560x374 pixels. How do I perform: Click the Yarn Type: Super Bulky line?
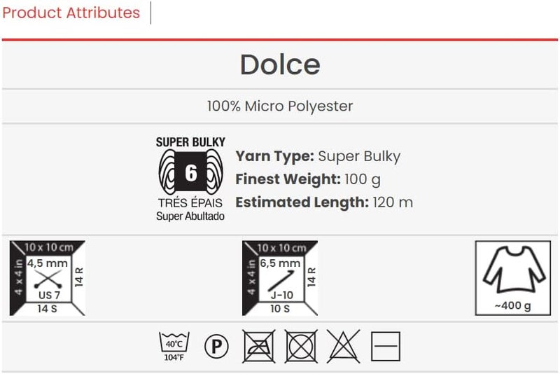coord(318,156)
